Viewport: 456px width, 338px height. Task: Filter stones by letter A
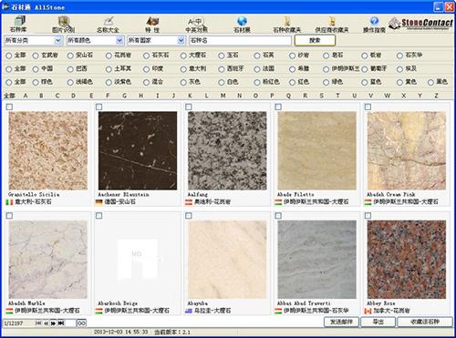pos(26,96)
